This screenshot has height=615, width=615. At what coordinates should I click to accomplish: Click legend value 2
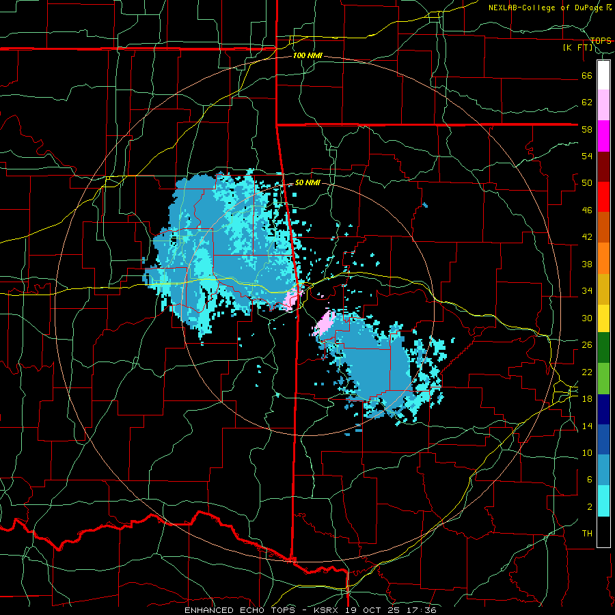(590, 507)
